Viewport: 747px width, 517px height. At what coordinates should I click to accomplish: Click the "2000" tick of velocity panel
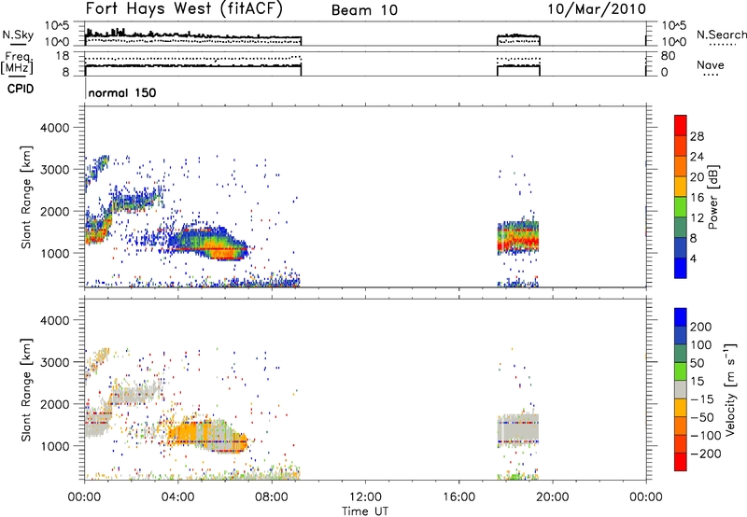[54, 404]
